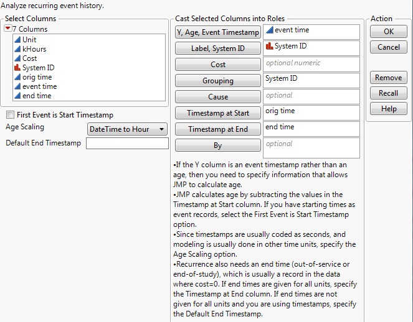Click the end time column icon
Screen dimensions: 413x322
[17, 96]
